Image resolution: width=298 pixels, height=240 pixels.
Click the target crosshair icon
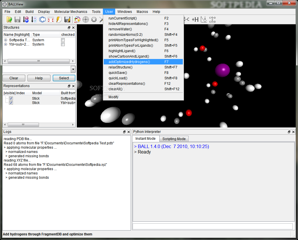pyautogui.click(x=86, y=19)
